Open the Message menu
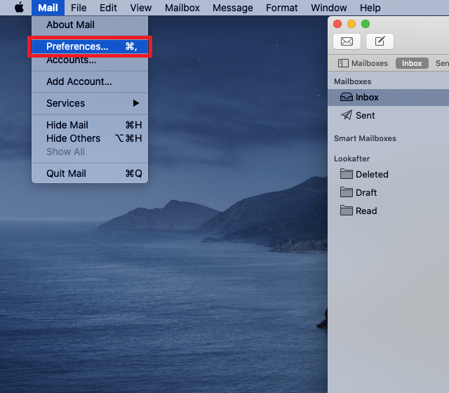 pos(232,8)
